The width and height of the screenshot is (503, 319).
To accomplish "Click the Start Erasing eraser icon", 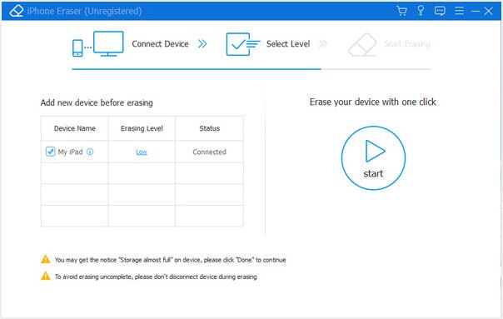I will (x=362, y=44).
